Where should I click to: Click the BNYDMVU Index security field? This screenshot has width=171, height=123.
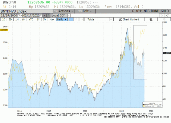26,11
